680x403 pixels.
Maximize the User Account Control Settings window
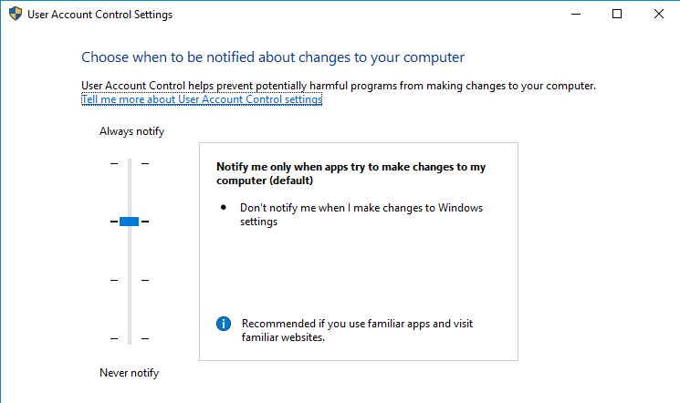(617, 14)
